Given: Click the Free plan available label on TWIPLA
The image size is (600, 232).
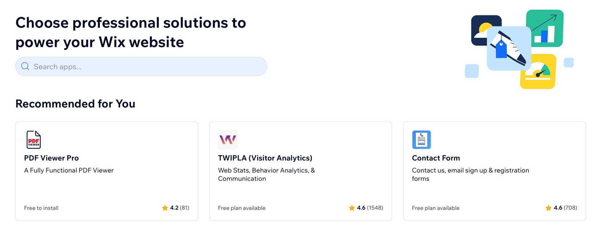Looking at the screenshot, I should coord(242,208).
